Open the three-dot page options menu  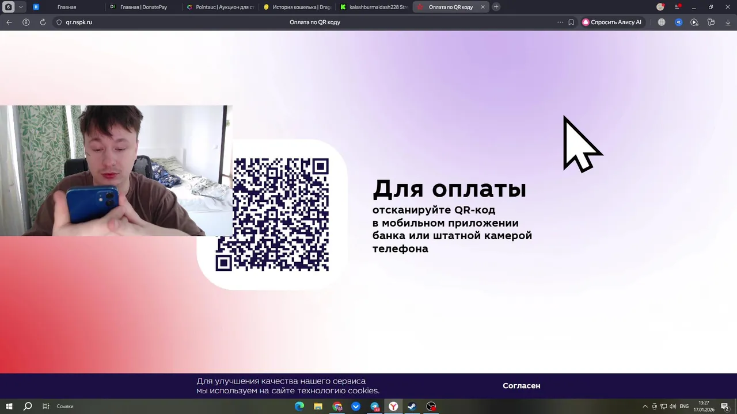pyautogui.click(x=560, y=22)
